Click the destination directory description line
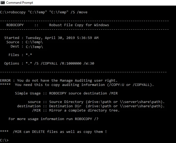This screenshot has height=143, width=176. (x=91, y=106)
